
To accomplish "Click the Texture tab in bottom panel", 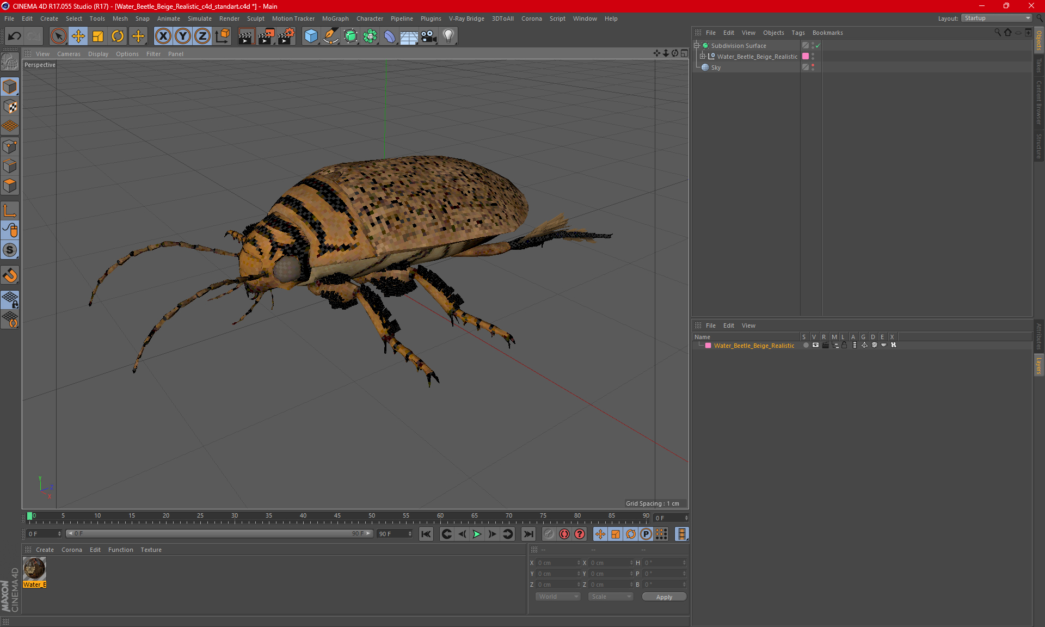I will (150, 549).
